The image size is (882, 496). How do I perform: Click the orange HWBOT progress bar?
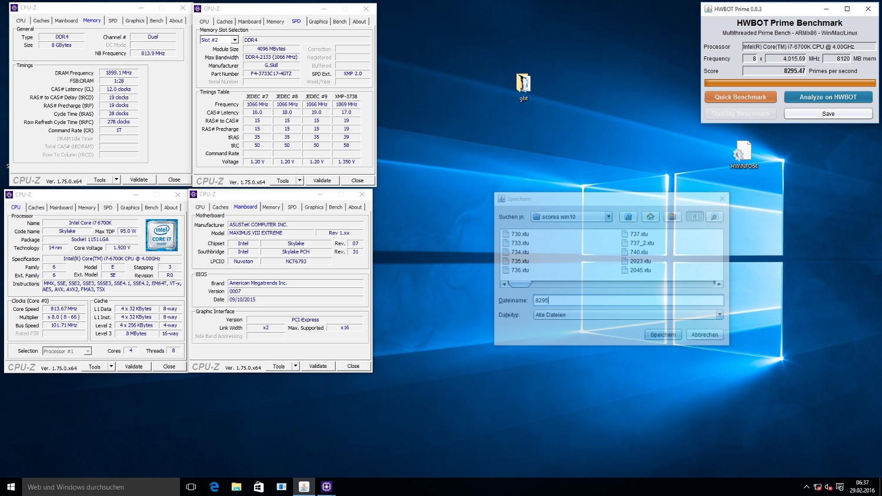tap(790, 83)
